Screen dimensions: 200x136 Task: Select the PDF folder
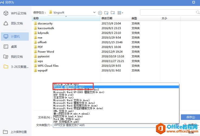point(38,47)
